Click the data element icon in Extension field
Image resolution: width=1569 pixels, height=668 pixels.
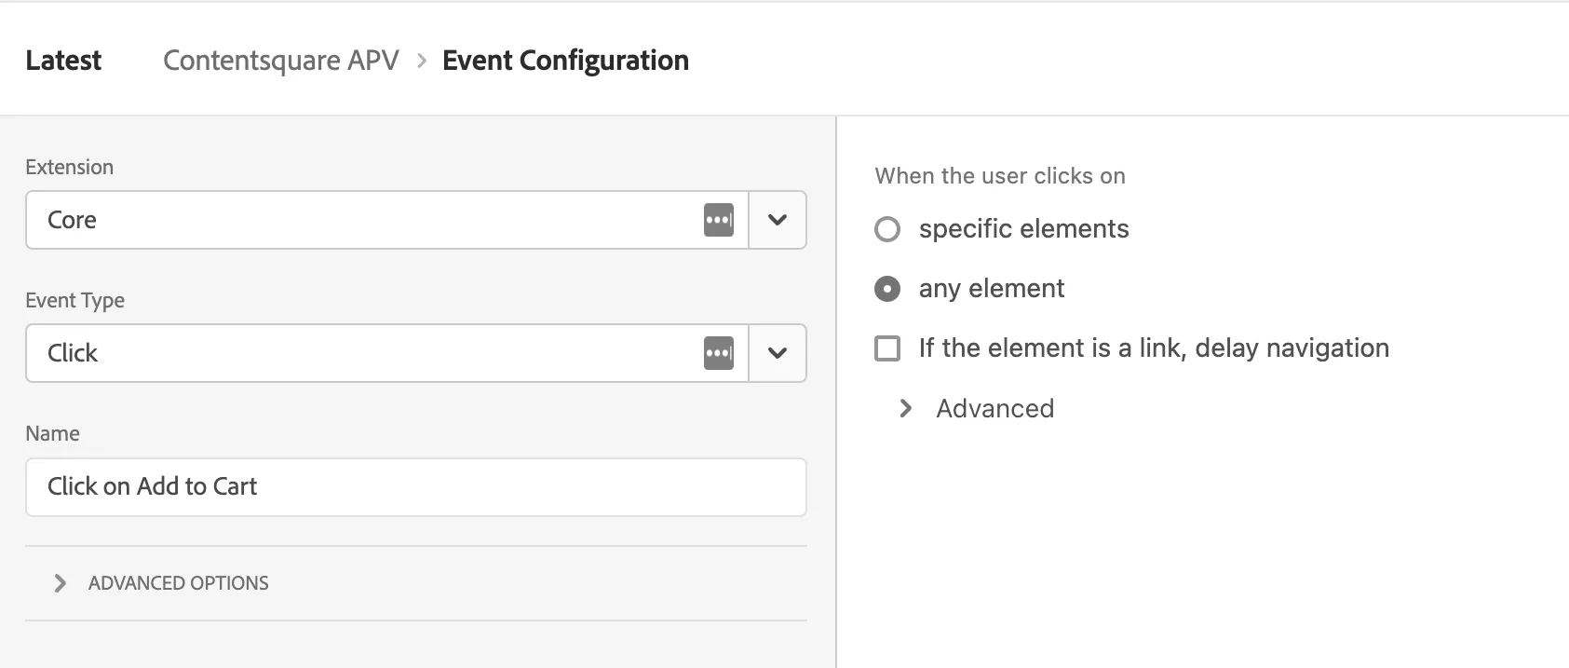(718, 220)
